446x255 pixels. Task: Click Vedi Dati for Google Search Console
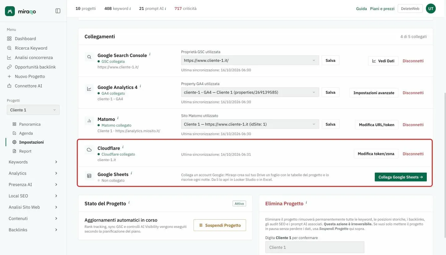[383, 61]
